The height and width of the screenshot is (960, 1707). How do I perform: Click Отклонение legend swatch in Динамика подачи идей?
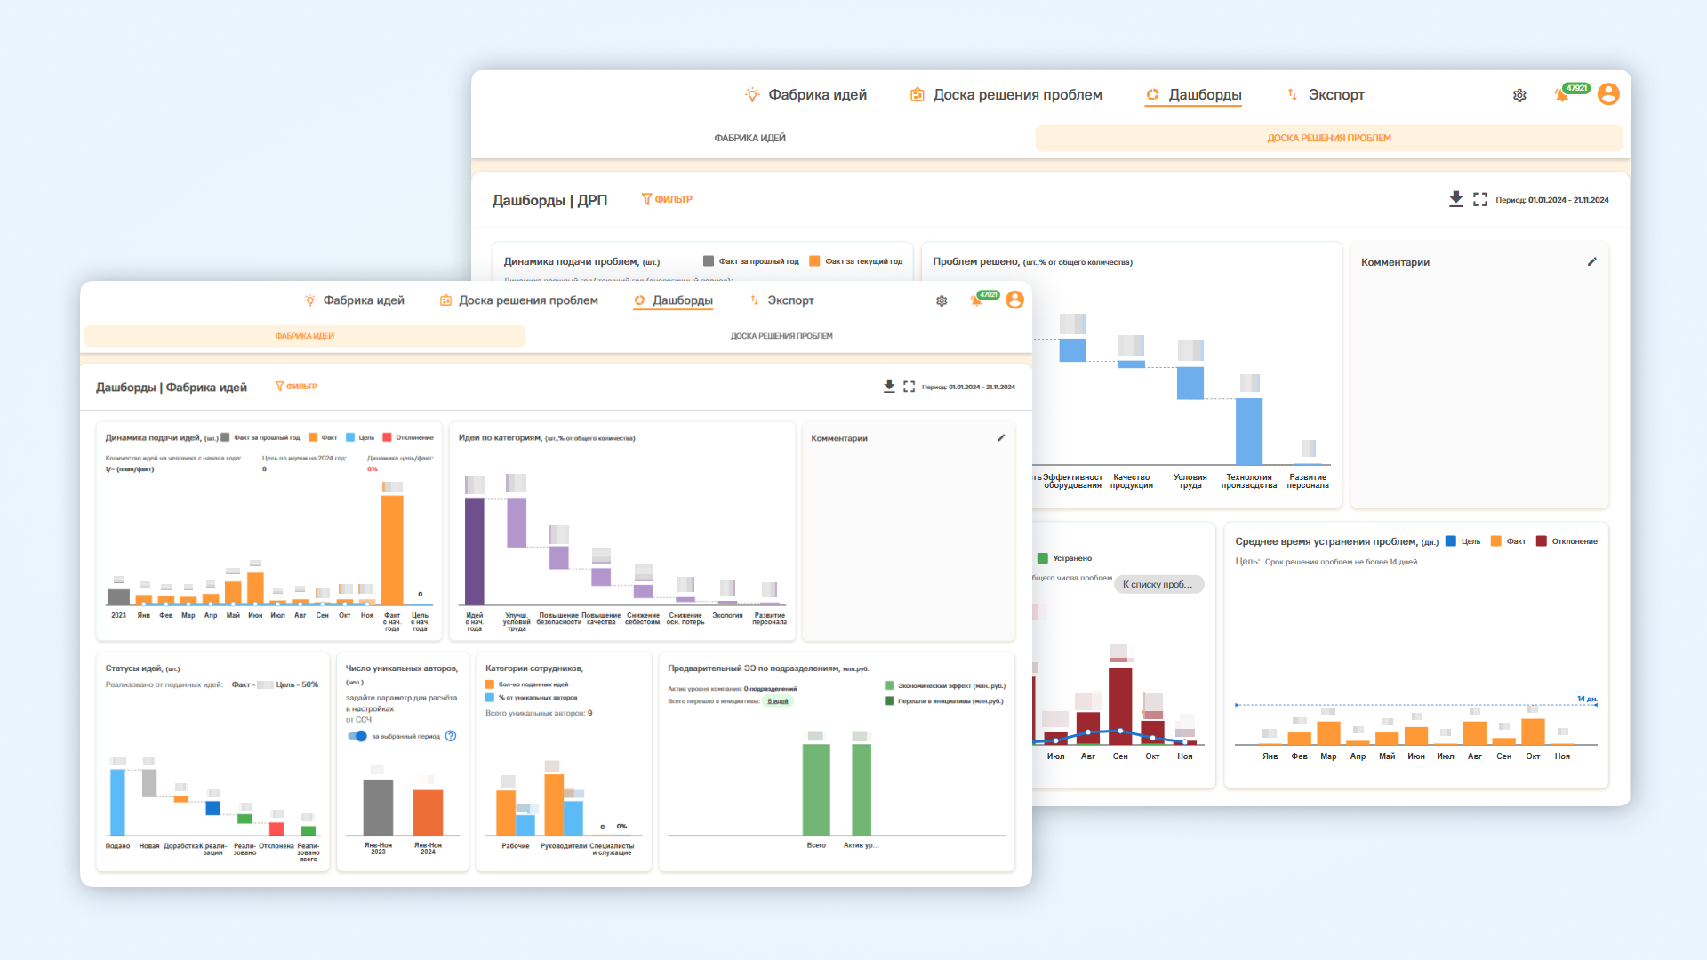click(x=387, y=437)
